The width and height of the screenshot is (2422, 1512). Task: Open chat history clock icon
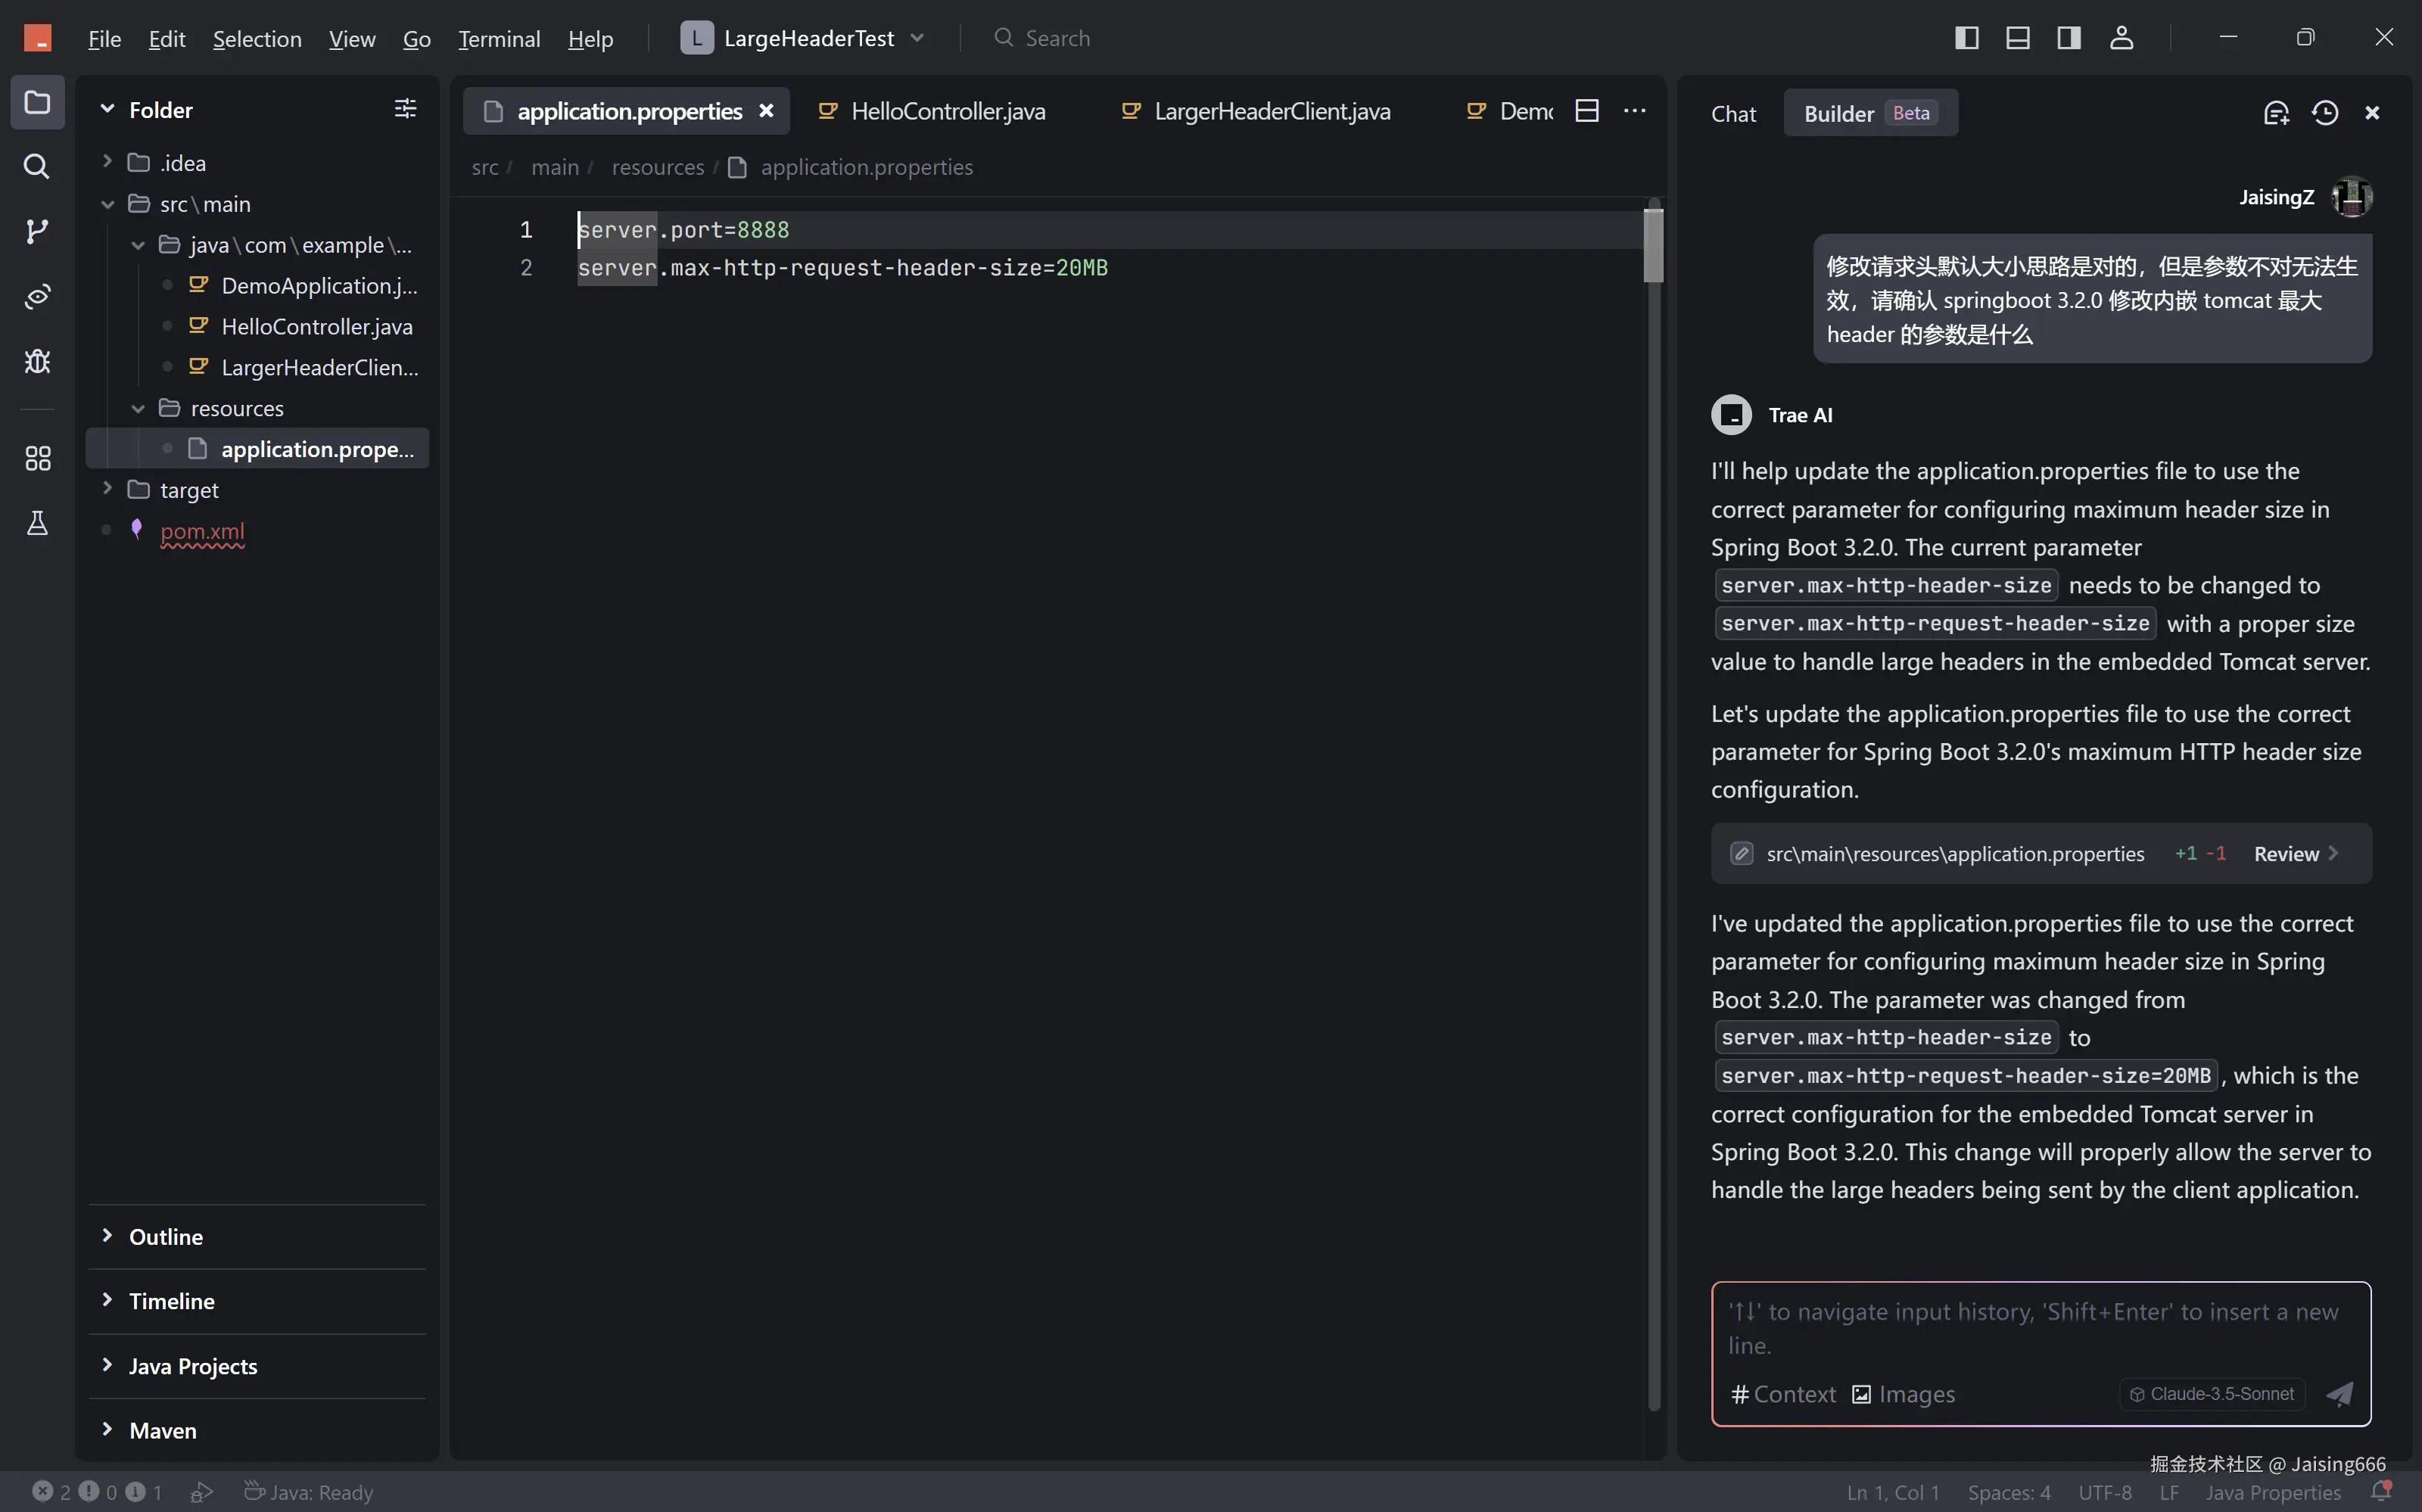(2325, 113)
